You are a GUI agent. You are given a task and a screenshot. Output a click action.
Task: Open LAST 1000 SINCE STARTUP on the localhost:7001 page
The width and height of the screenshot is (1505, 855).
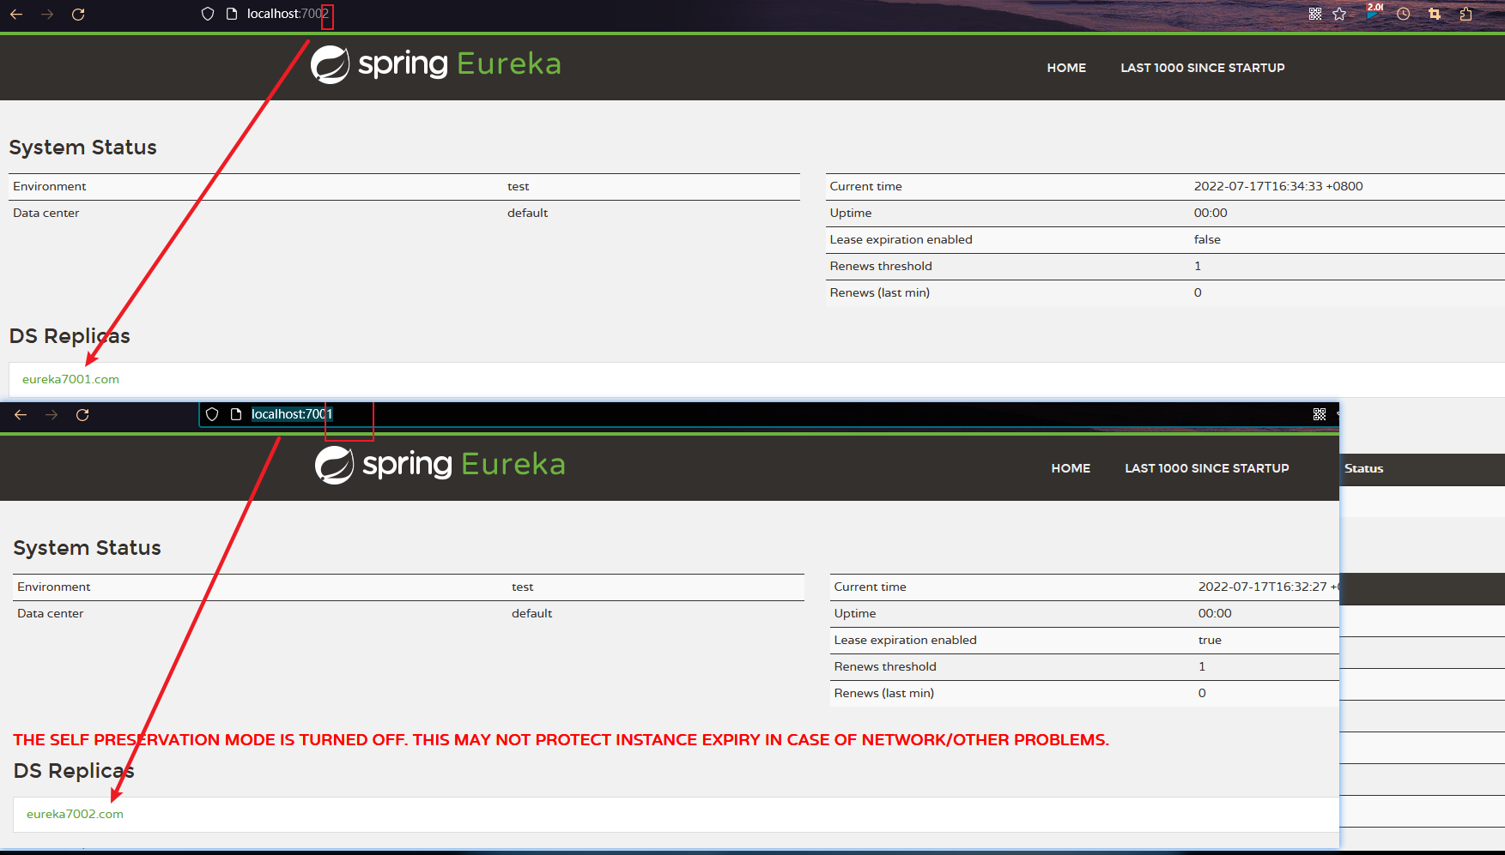[x=1206, y=468]
